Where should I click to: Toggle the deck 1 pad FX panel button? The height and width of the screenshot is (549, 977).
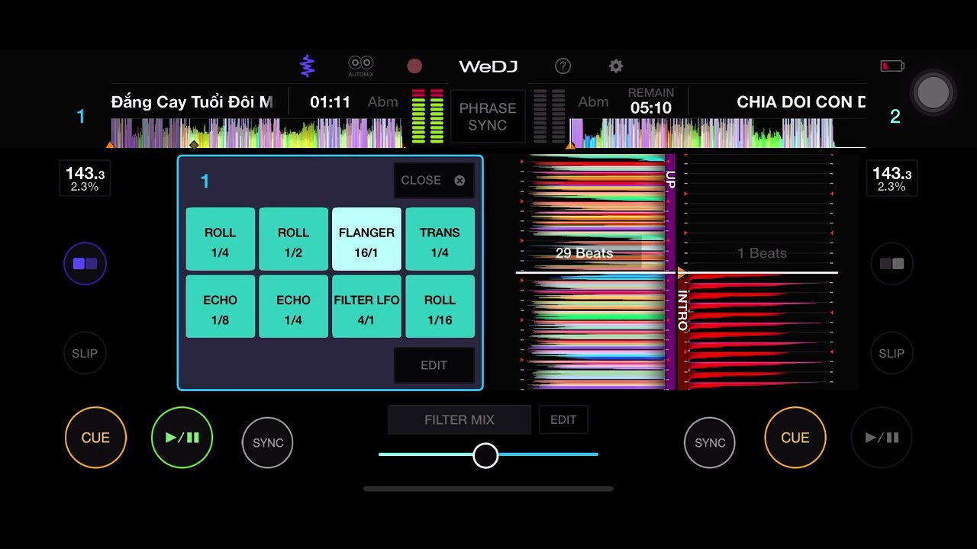tap(85, 264)
